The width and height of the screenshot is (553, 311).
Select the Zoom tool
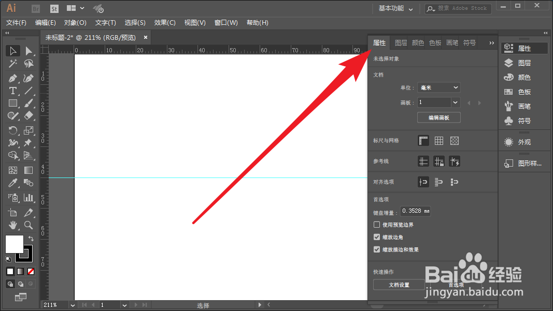[x=29, y=225]
